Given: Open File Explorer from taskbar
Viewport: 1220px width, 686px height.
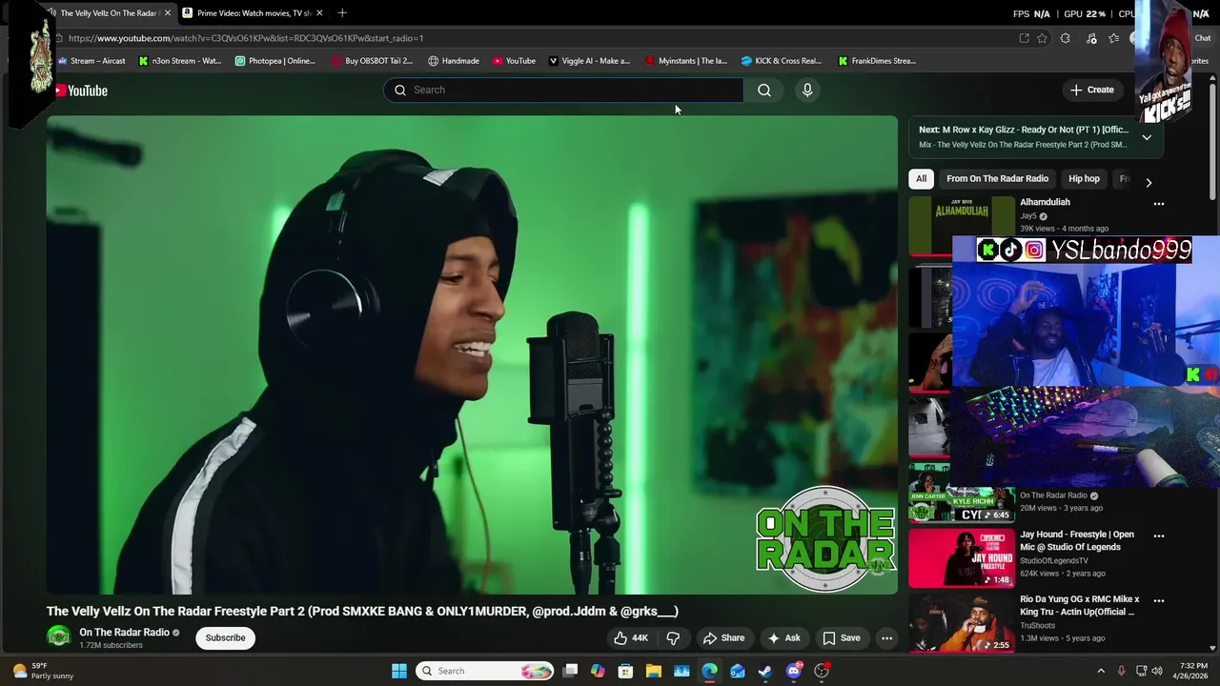Looking at the screenshot, I should [654, 671].
